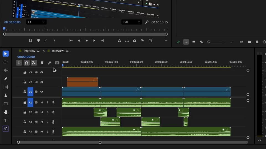Export frame with camera icon
Viewport: 266px width, 149px height.
tap(135, 41)
